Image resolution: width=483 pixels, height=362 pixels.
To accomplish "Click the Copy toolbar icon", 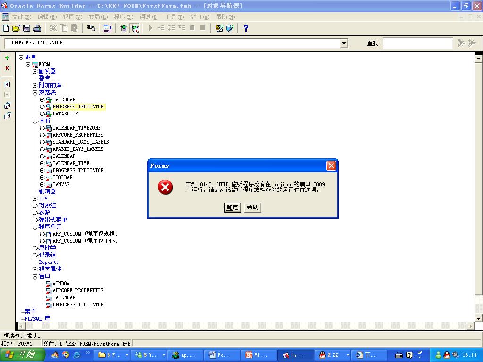I will tap(64, 28).
